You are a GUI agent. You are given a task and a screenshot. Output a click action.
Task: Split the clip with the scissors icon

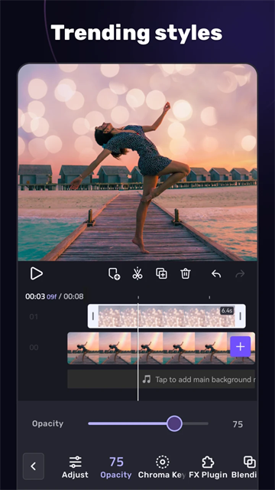(137, 273)
